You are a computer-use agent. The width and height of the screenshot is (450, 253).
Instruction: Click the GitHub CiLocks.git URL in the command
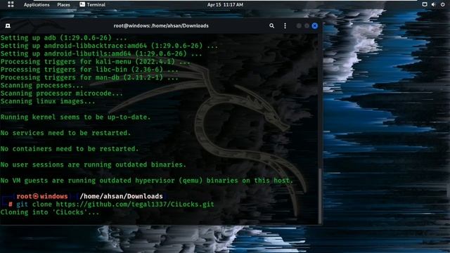coord(135,205)
